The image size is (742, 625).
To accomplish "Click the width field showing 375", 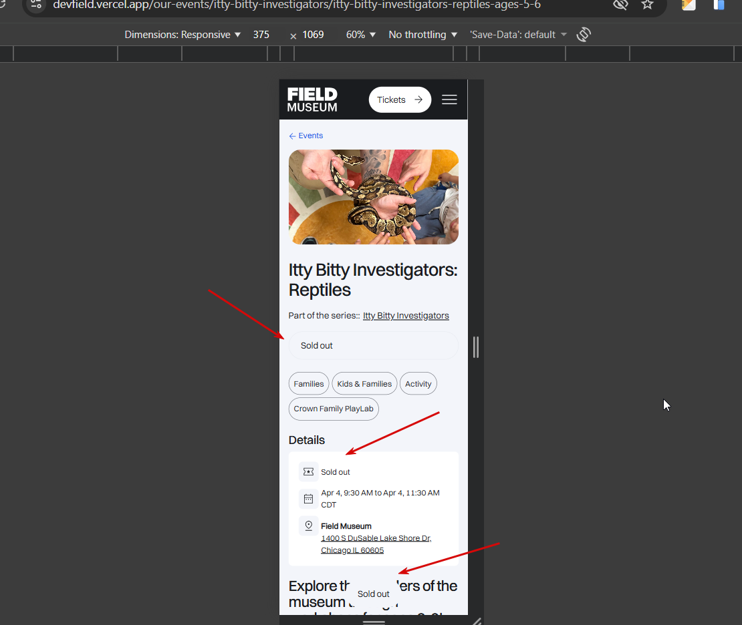I will click(261, 35).
